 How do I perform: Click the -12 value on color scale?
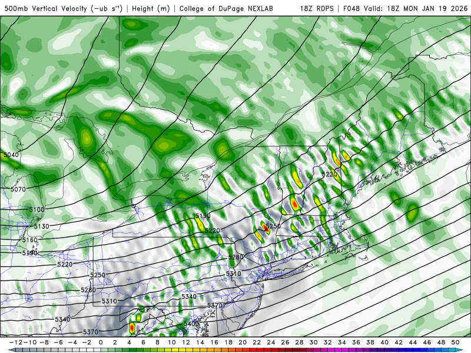16,342
